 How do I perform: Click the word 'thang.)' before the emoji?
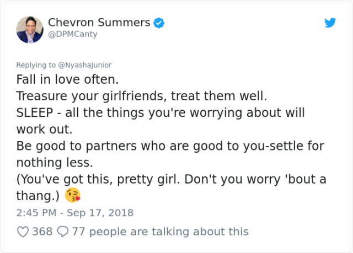tap(38, 196)
